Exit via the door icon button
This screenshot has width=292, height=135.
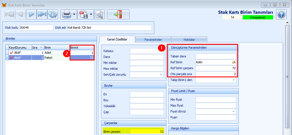[118, 14]
